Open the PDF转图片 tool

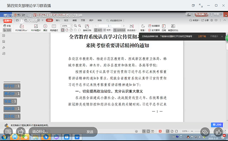[36, 28]
